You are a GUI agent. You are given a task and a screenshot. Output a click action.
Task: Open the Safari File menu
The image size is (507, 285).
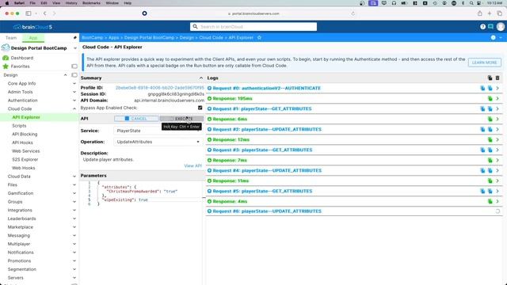tap(32, 3)
